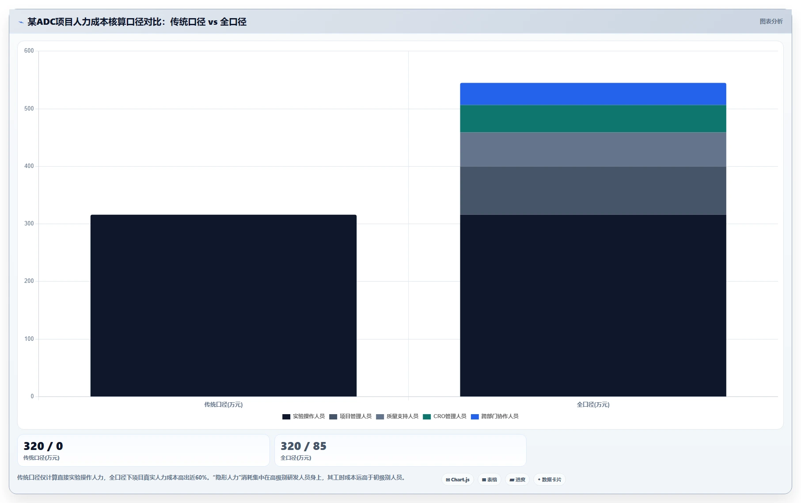Select the 数据卡片 tag chip
Screen dimensions: 801x503
pyautogui.click(x=550, y=480)
